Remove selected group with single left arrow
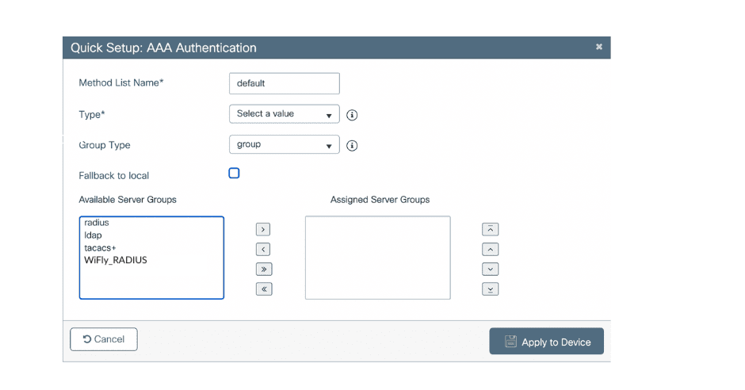The height and width of the screenshot is (390, 745). tap(264, 250)
